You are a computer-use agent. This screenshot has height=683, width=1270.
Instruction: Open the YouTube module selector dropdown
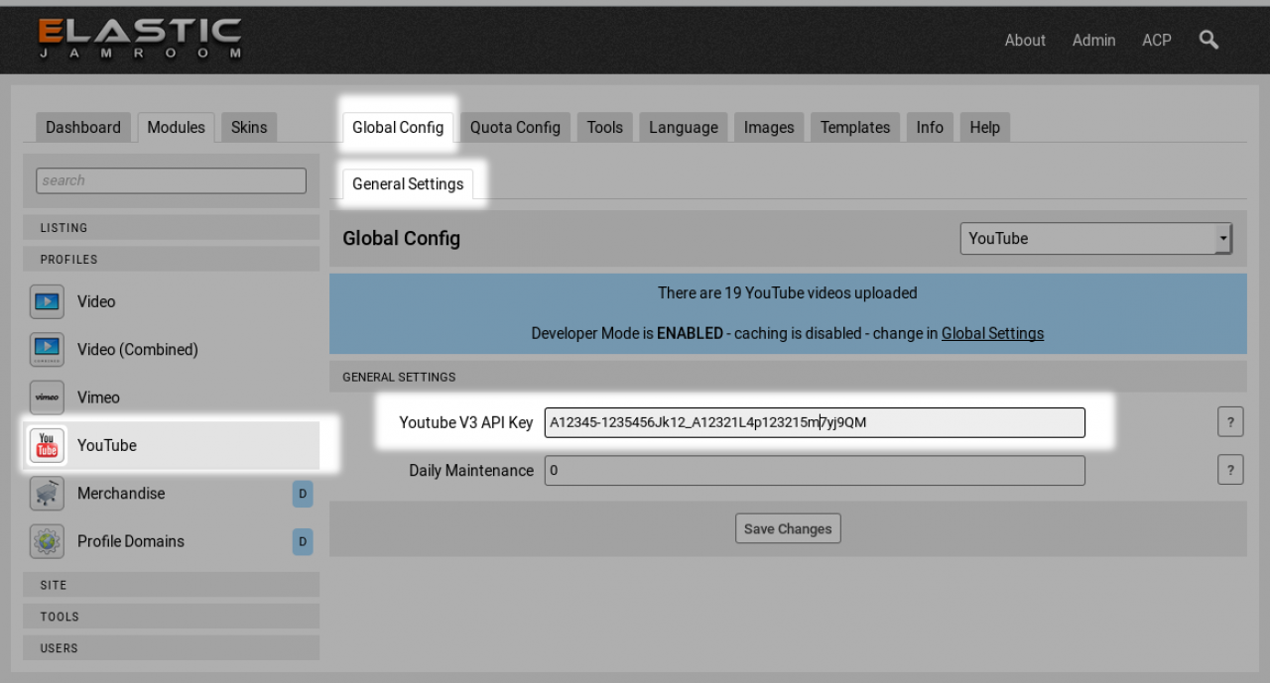point(1096,238)
